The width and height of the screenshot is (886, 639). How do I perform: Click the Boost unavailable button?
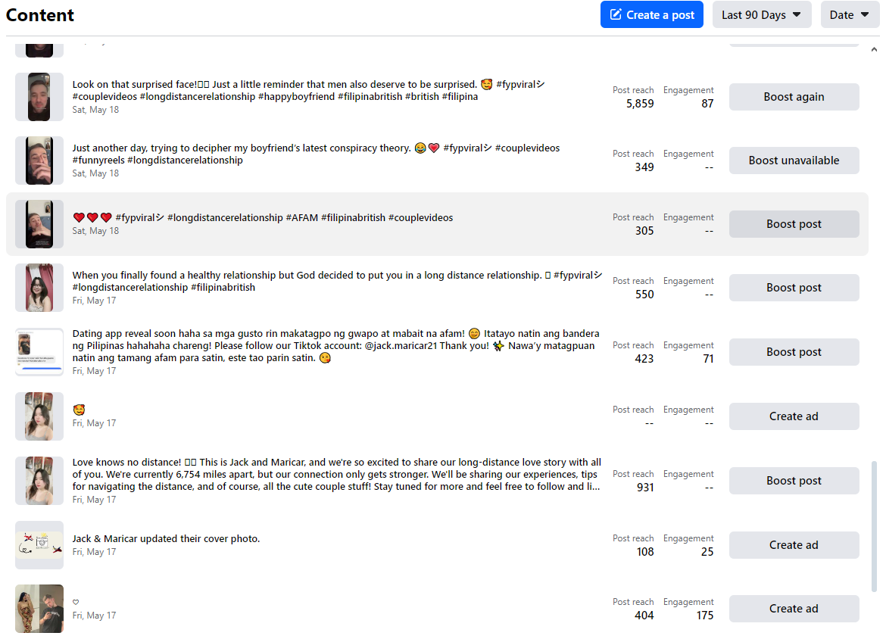click(794, 161)
